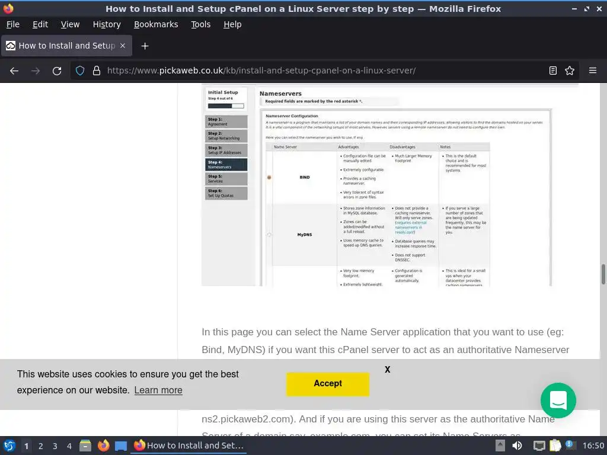Show site security padlock details
Viewport: 607px width, 455px height.
pos(97,71)
